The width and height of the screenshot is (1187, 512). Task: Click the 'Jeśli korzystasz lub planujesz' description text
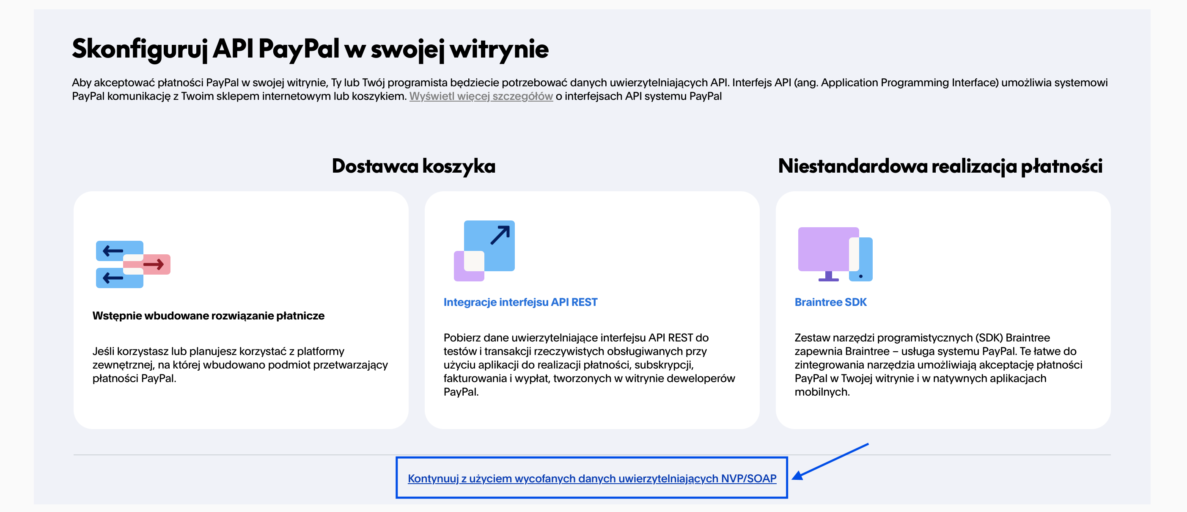tap(240, 364)
